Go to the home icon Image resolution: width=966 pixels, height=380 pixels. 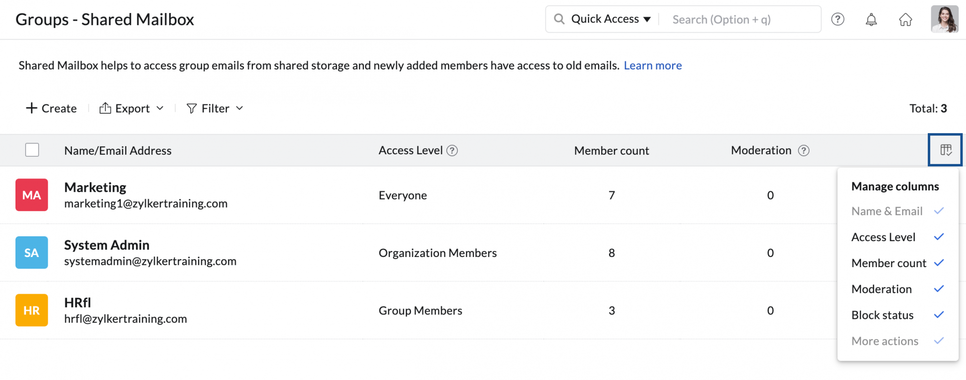(x=905, y=19)
